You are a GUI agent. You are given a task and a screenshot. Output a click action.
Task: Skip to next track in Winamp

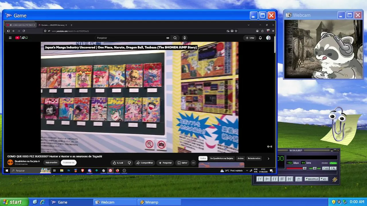[290, 179]
